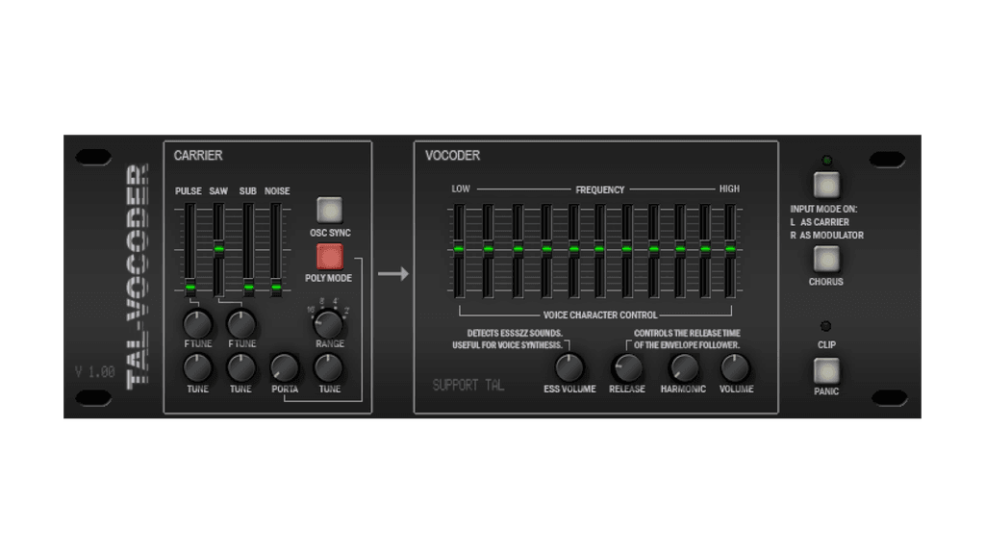Click the CLIP indicator light
Screen dimensions: 985x554
pos(825,324)
